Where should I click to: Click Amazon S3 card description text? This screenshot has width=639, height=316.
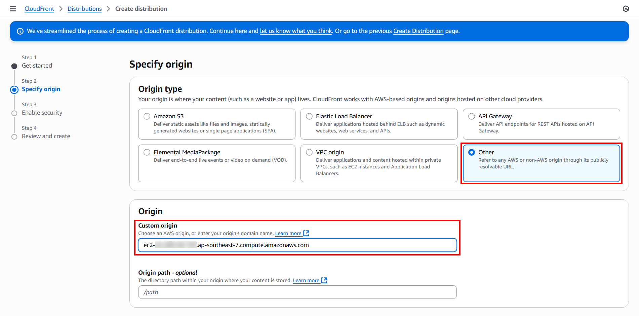pyautogui.click(x=215, y=127)
